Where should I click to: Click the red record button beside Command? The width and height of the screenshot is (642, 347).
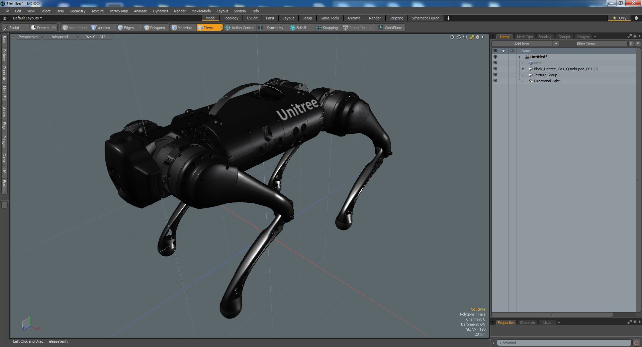pos(636,343)
